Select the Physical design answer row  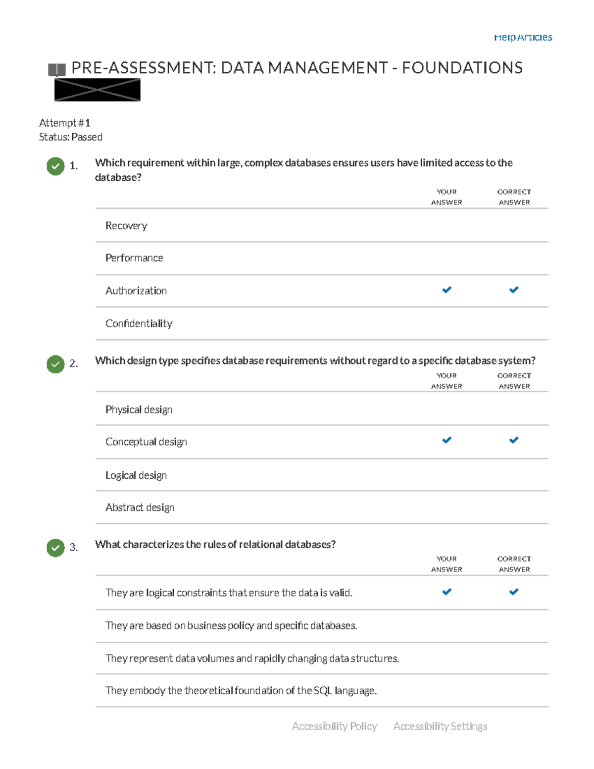point(139,410)
